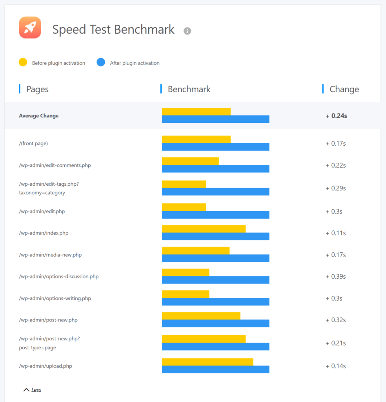Select the /wp-admin/edit.php page entry
Image resolution: width=386 pixels, height=402 pixels.
[42, 211]
